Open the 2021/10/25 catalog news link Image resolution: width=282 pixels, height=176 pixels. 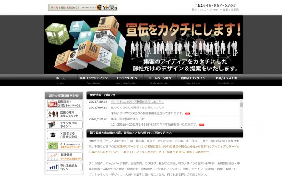(x=138, y=102)
